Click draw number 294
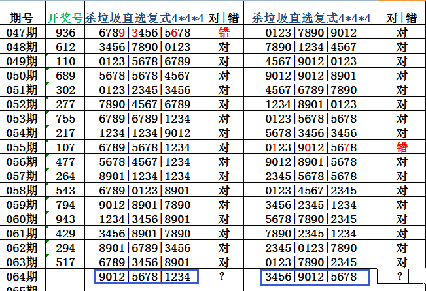 pyautogui.click(x=65, y=248)
